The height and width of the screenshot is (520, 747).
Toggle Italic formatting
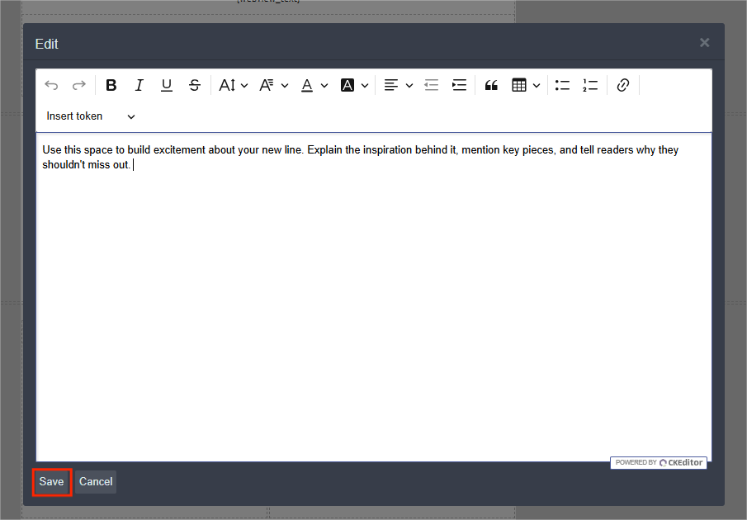click(x=139, y=85)
